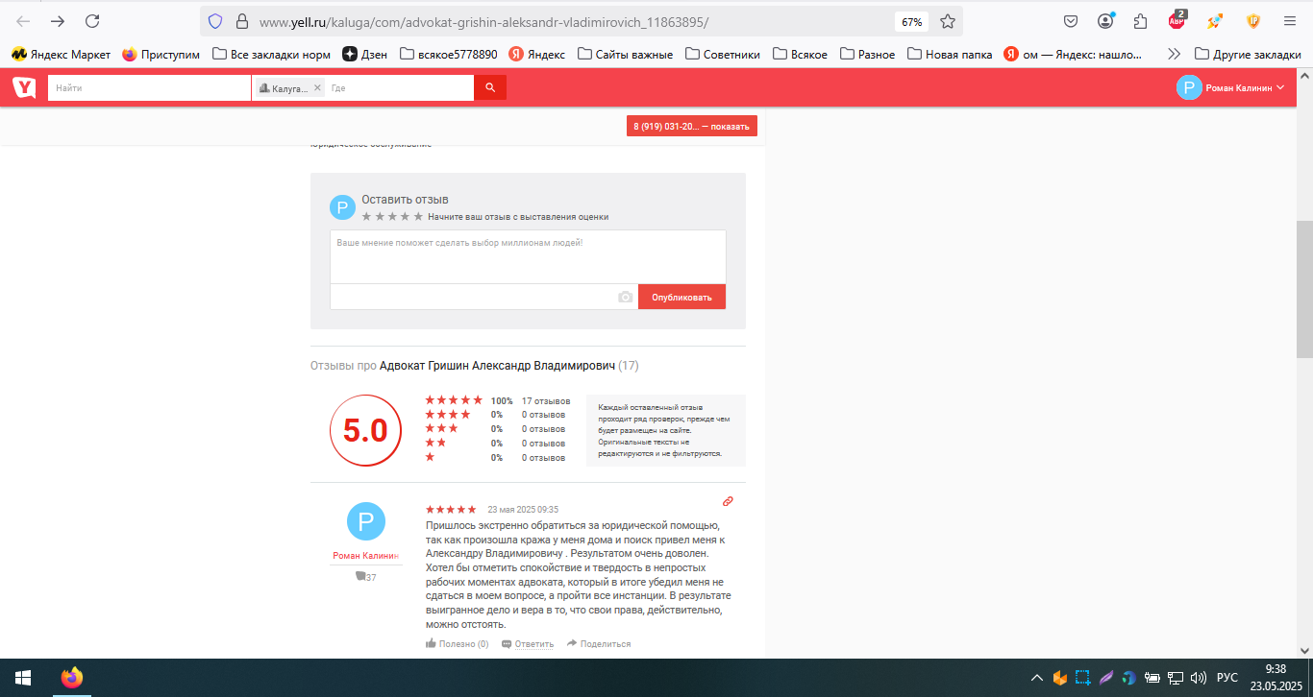Open Адвокат Гришин Александр Владимирович heading
The height and width of the screenshot is (697, 1313).
[x=497, y=366]
